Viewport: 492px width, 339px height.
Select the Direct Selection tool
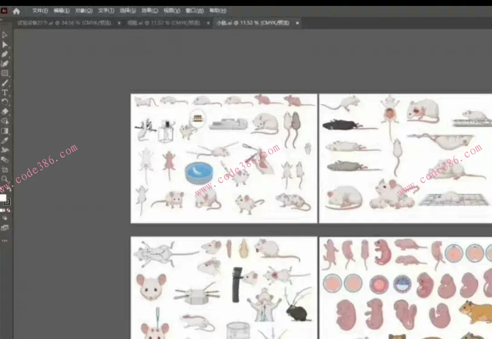click(5, 45)
